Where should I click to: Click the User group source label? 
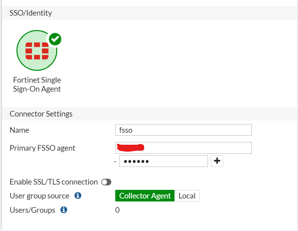[40, 196]
